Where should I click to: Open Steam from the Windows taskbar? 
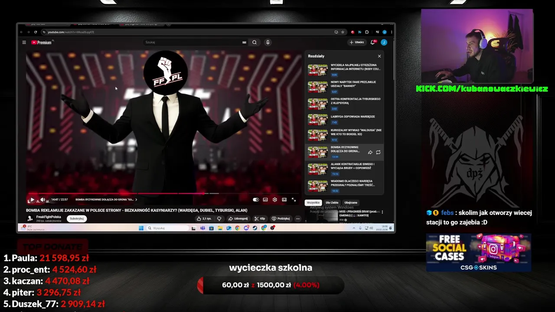pos(255,228)
